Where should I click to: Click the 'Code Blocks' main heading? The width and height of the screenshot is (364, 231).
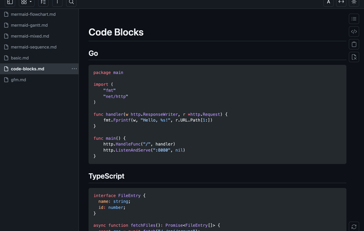pos(116,32)
